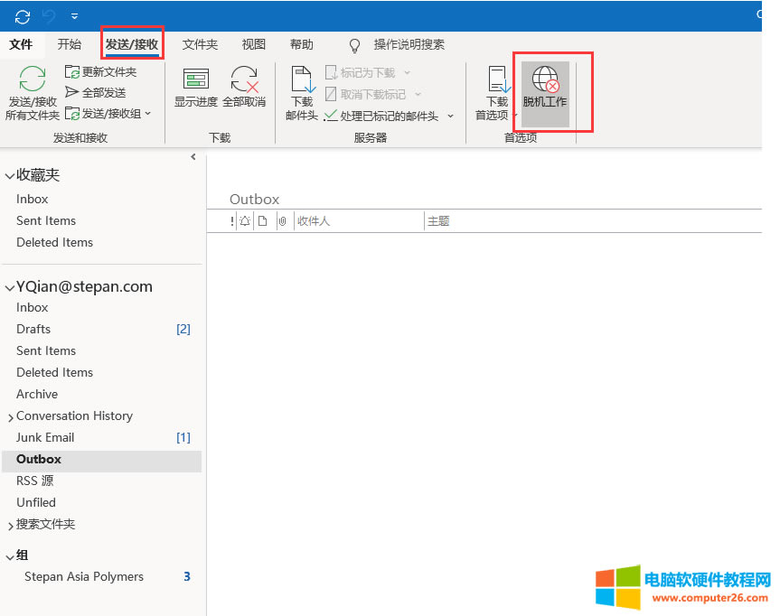Image resolution: width=780 pixels, height=616 pixels.
Task: Open the 发送/接收组 dropdown
Action: coord(148,112)
